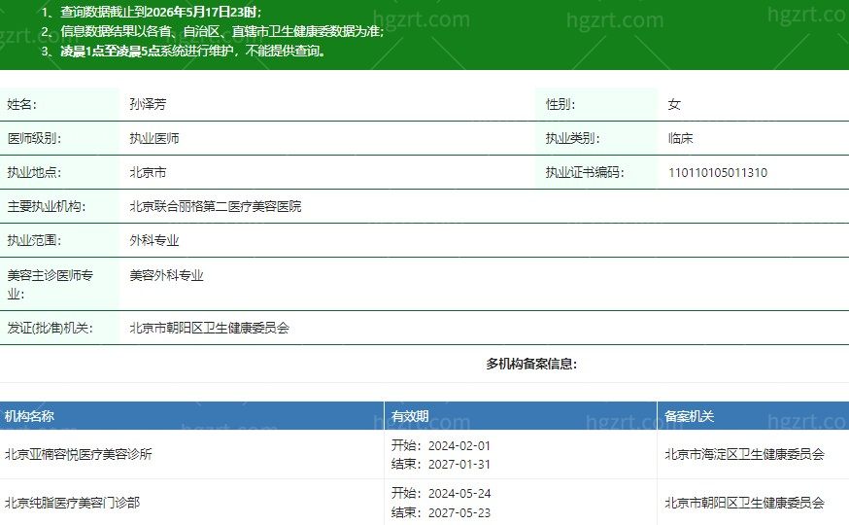This screenshot has height=525, width=849.
Task: Click the 机构名称 column header
Action: (x=29, y=416)
